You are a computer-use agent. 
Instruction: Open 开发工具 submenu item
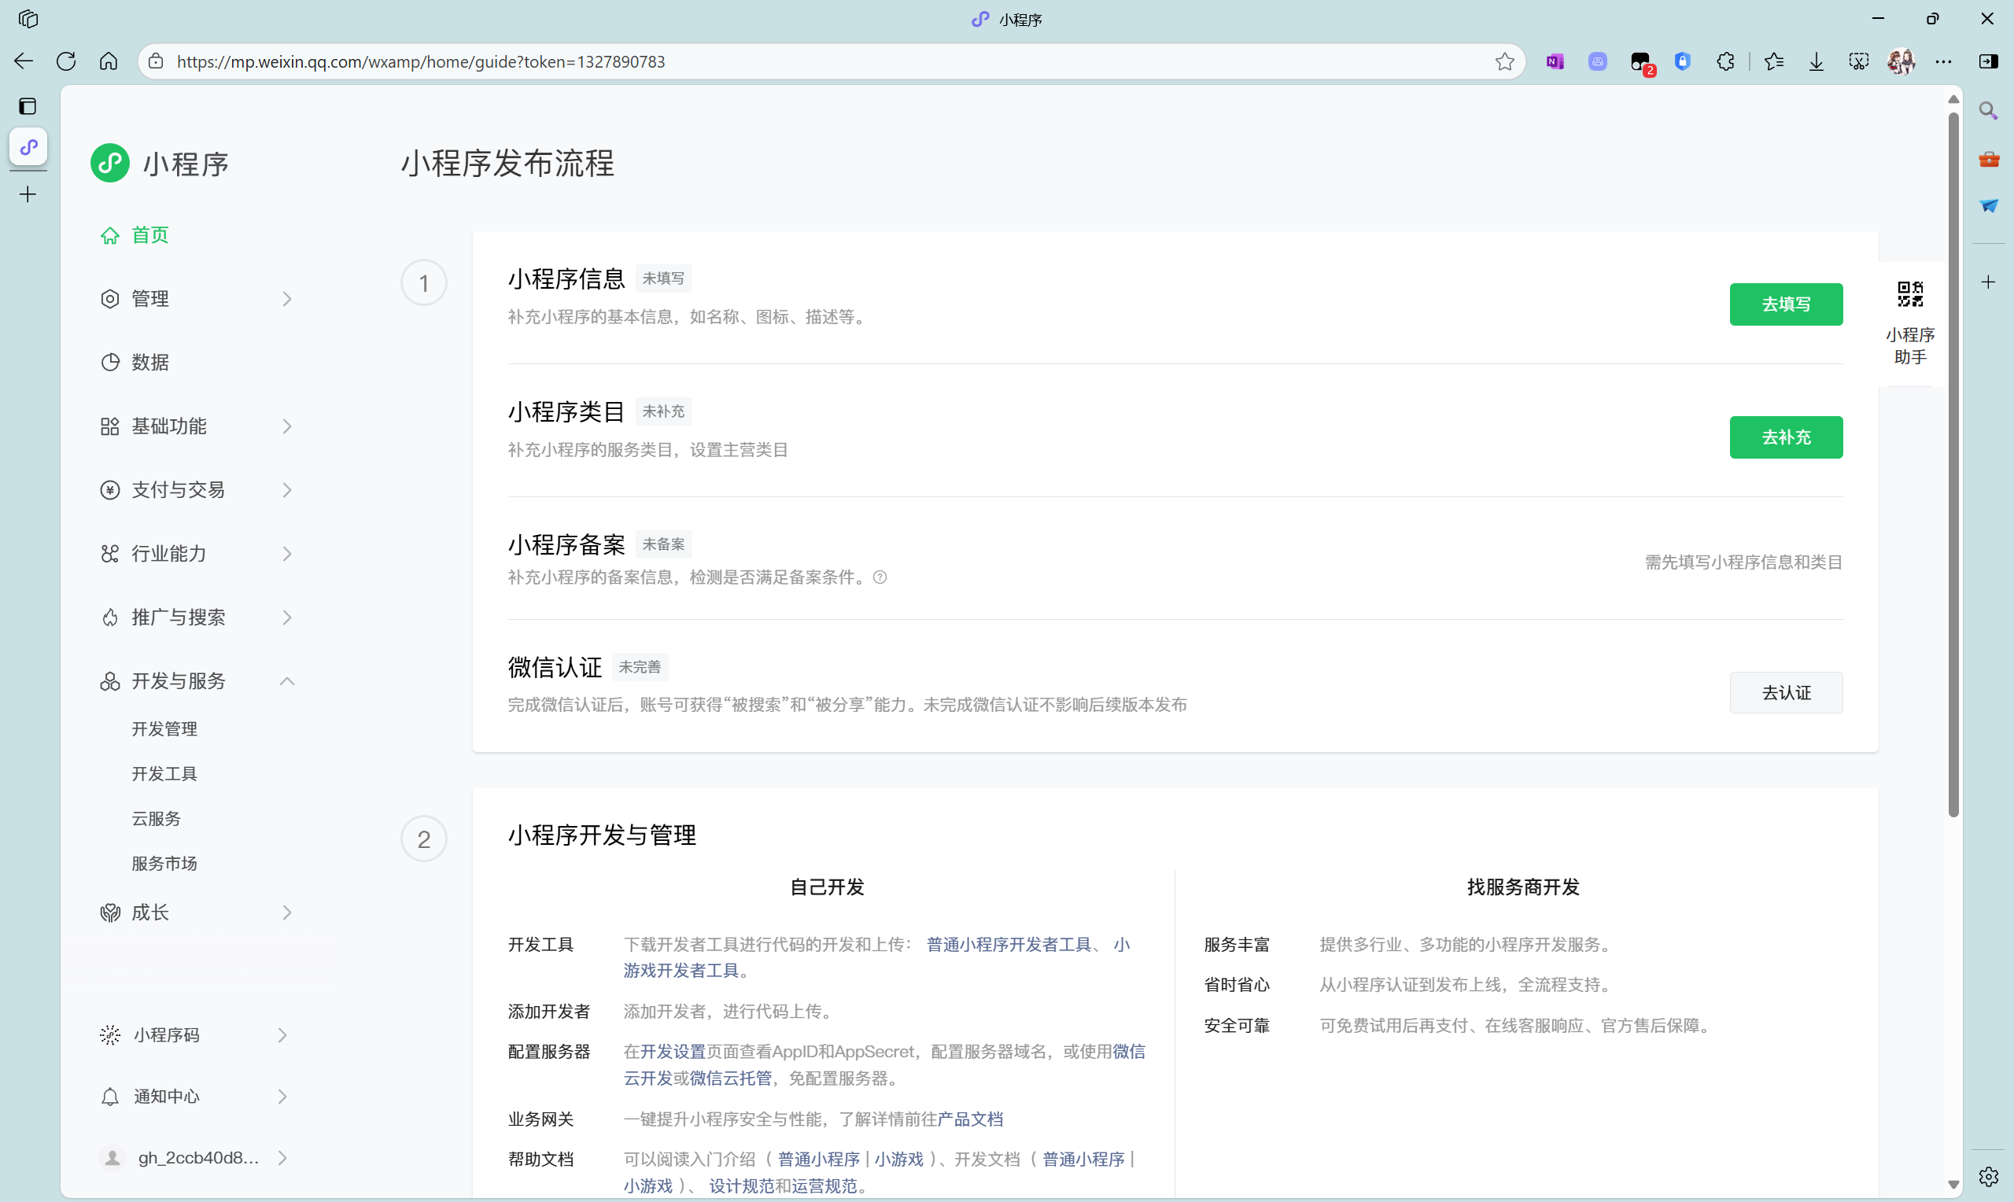pyautogui.click(x=164, y=773)
